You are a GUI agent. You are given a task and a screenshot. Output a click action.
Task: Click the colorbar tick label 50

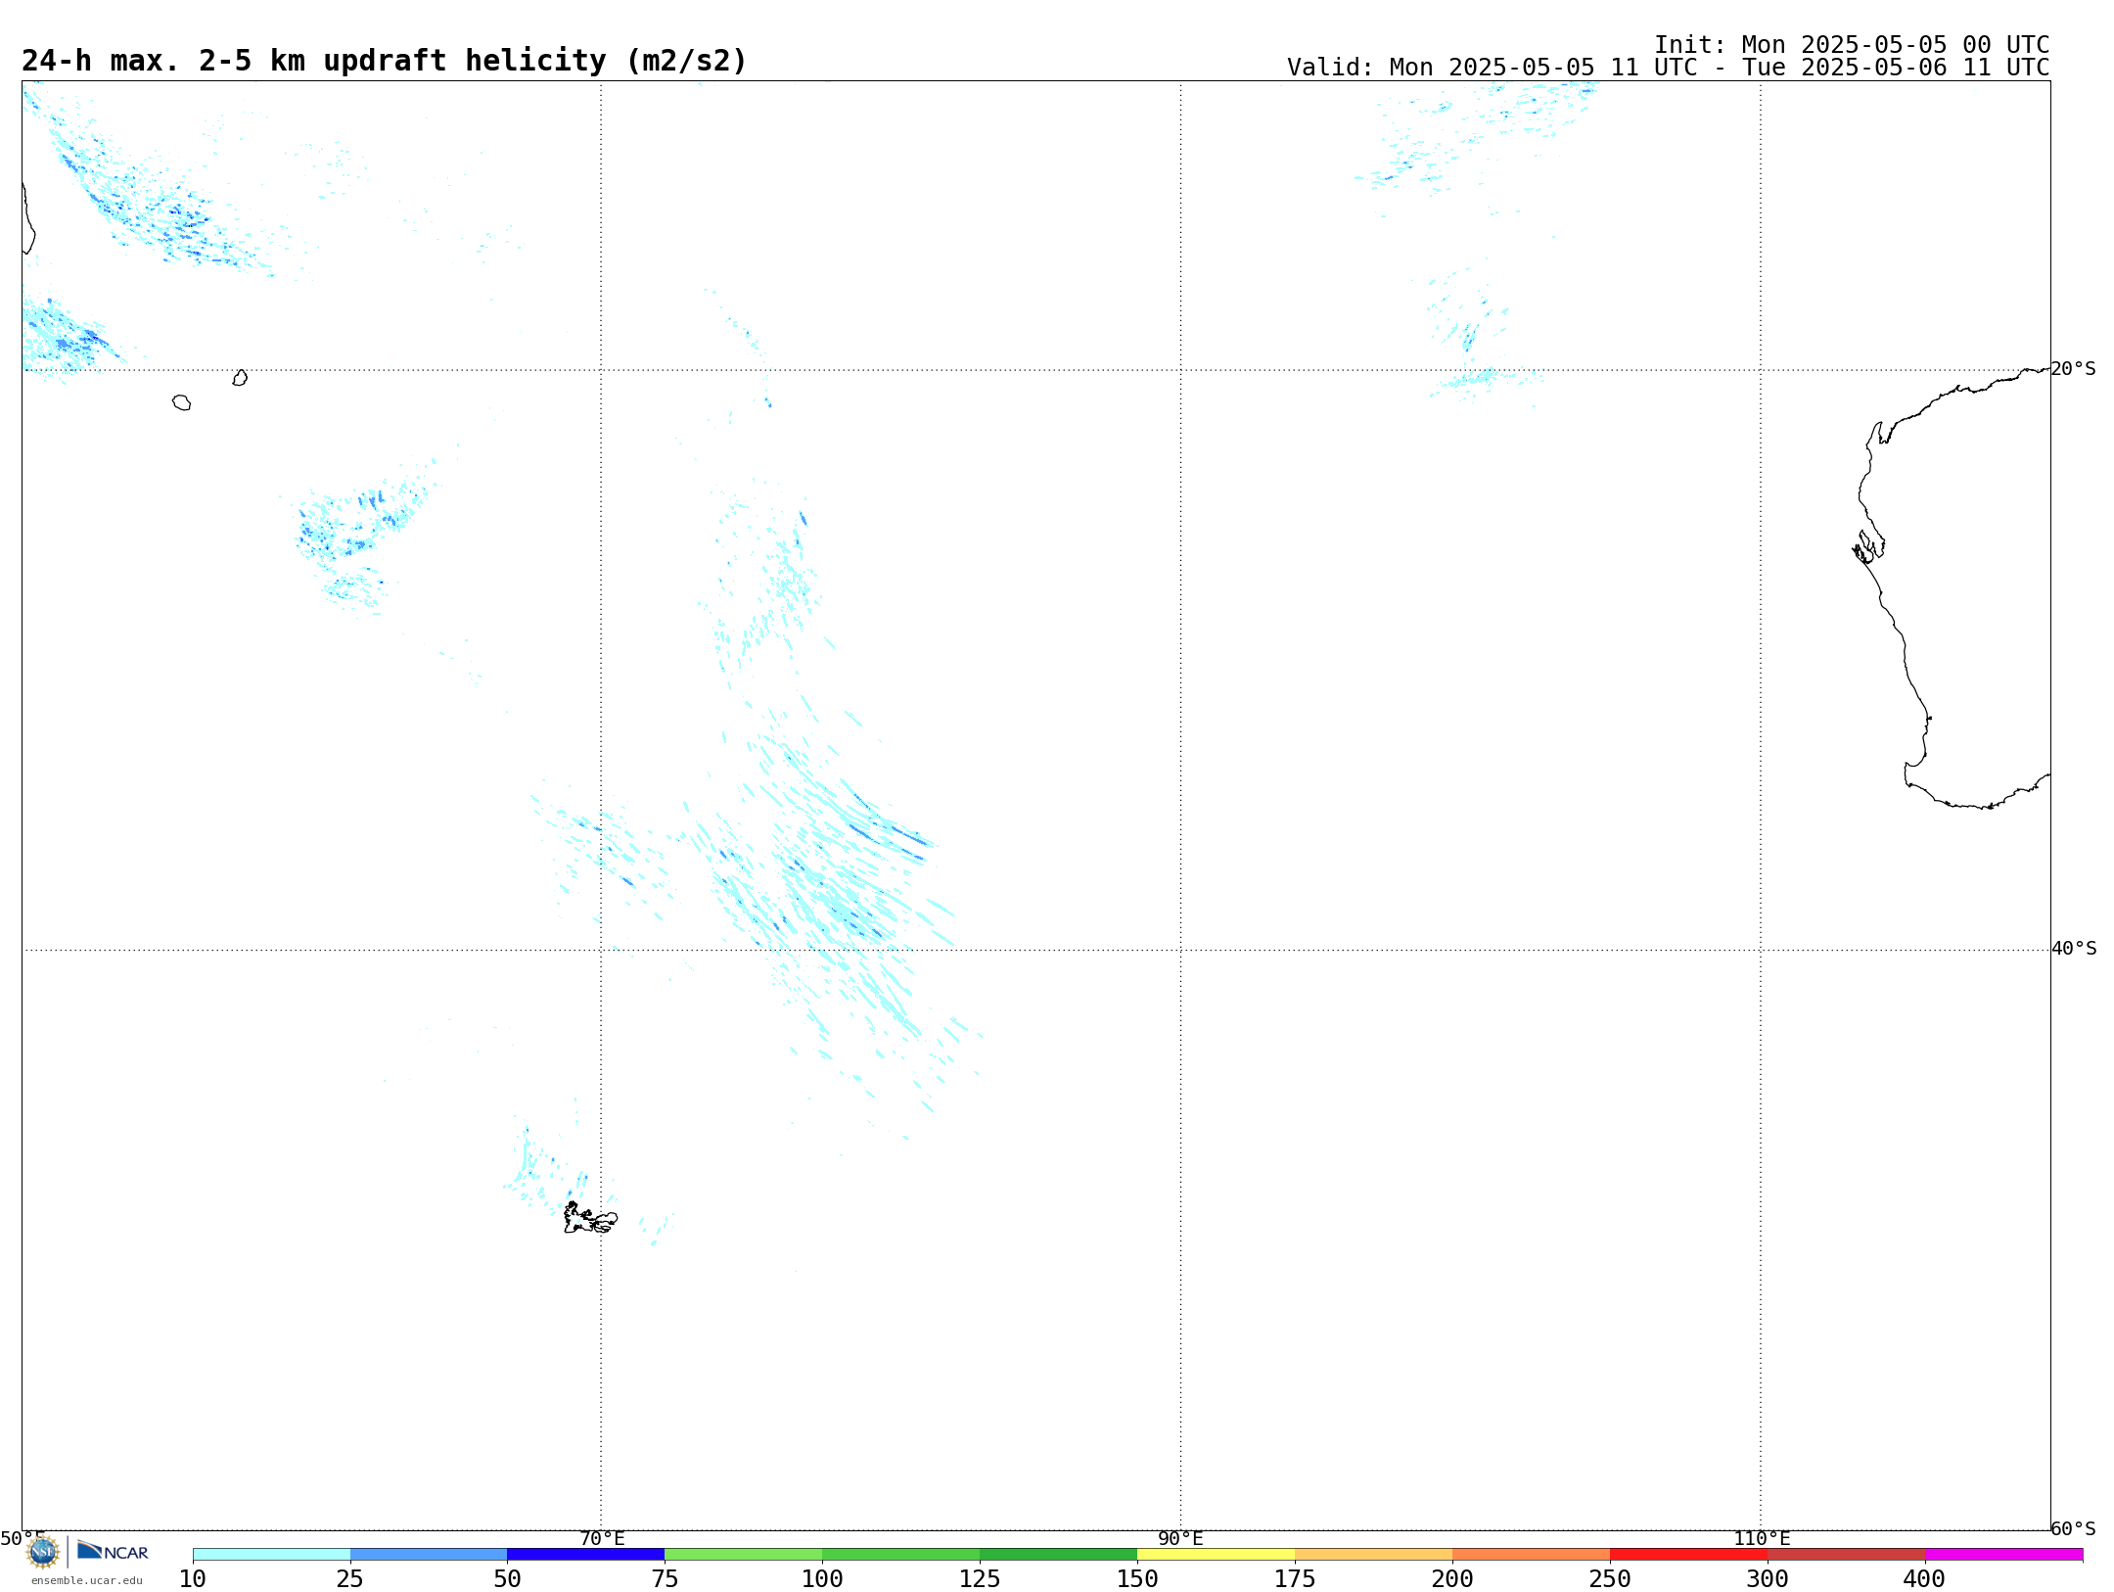pyautogui.click(x=507, y=1579)
